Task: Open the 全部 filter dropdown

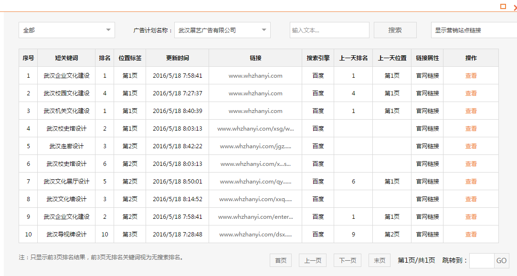Action: (x=66, y=30)
